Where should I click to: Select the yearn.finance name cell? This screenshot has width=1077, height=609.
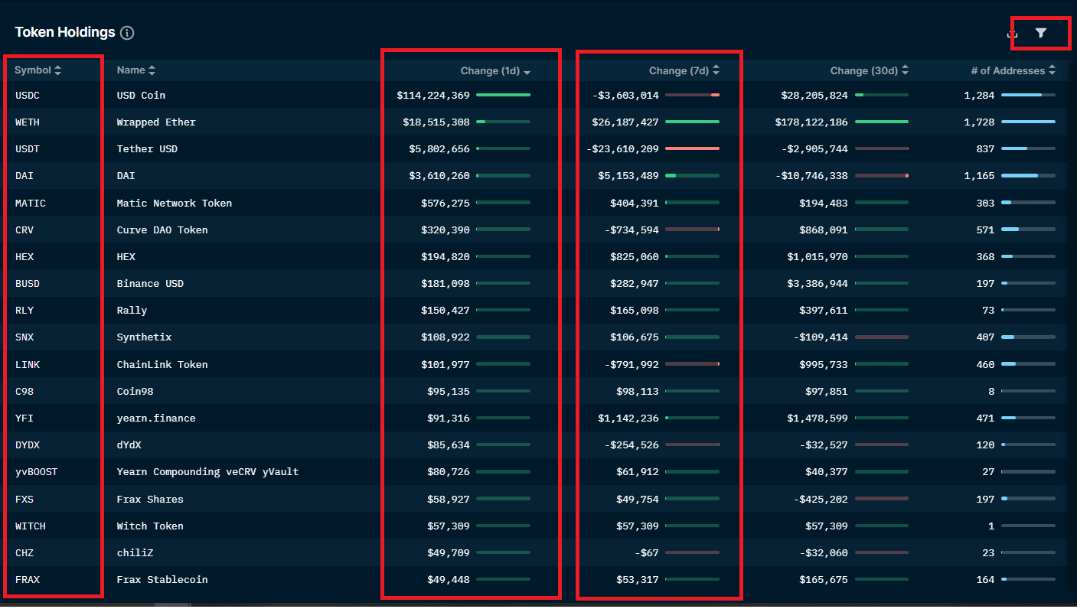pyautogui.click(x=156, y=418)
